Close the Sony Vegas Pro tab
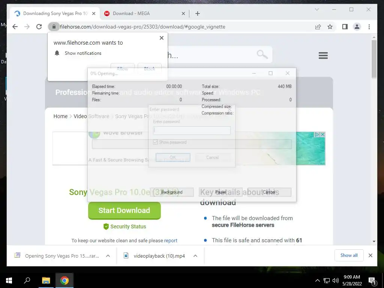This screenshot has height=288, width=384. click(93, 13)
